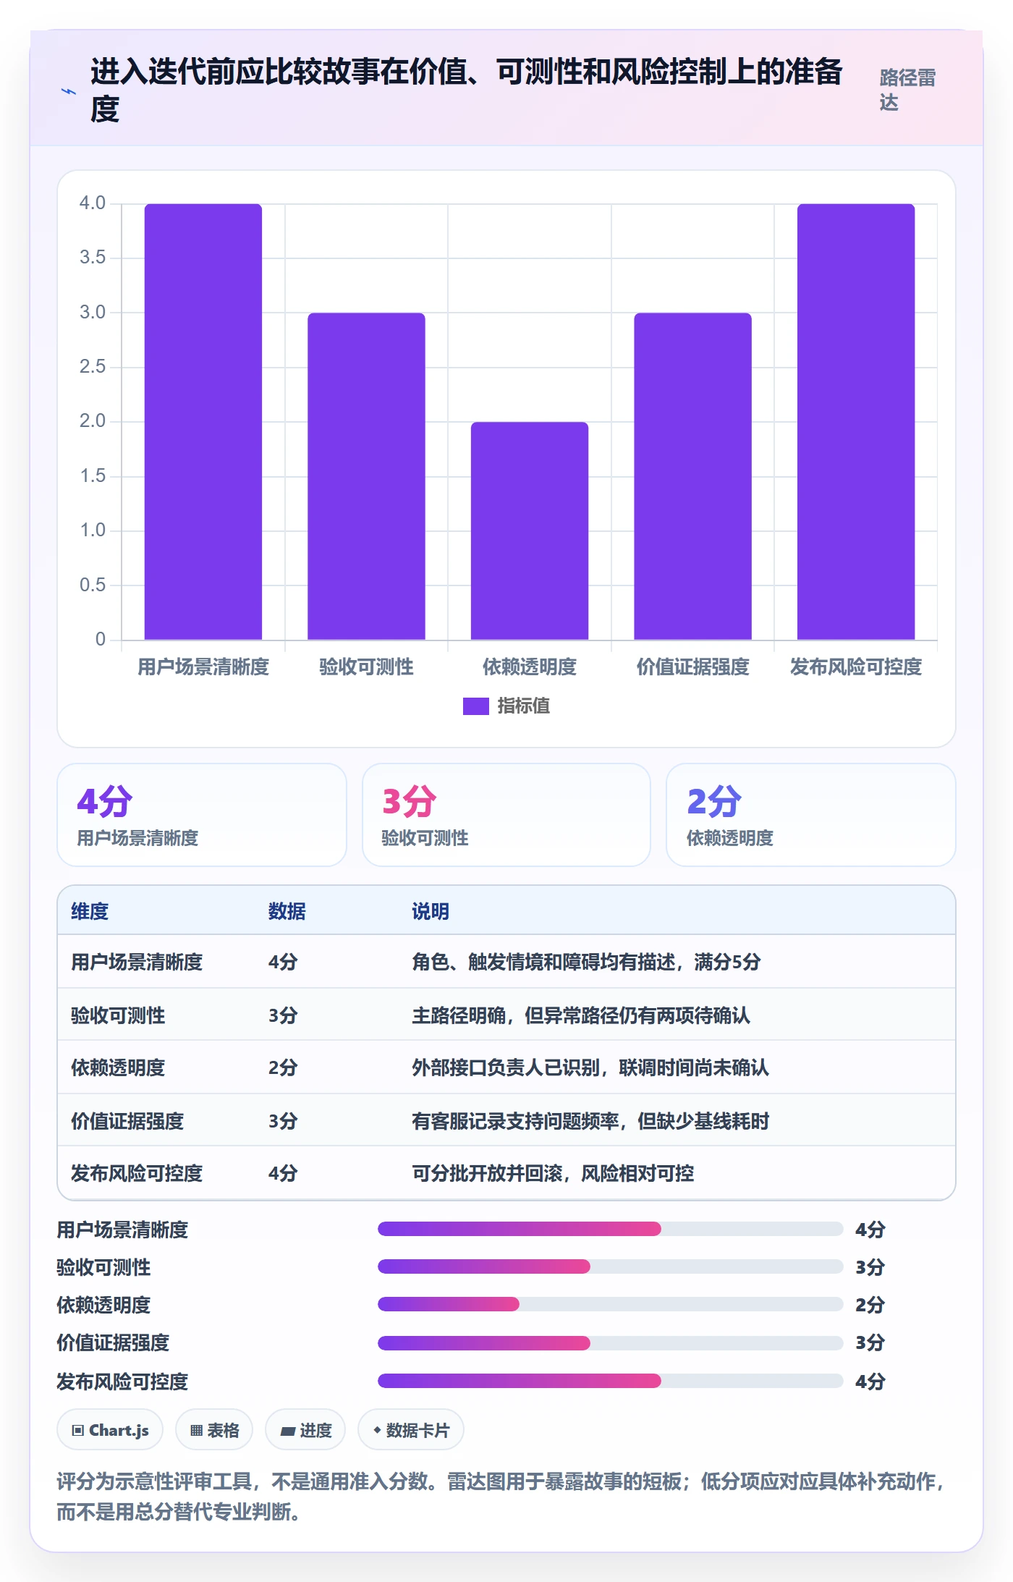Click the 依赖透明度 bar in chart

tap(530, 530)
